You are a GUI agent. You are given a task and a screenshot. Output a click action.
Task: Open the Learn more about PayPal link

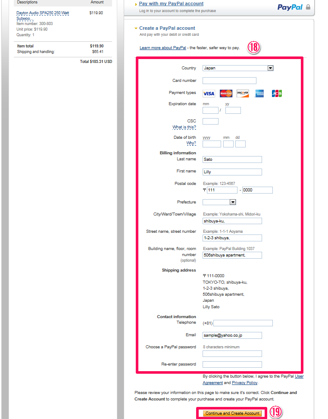tap(162, 48)
